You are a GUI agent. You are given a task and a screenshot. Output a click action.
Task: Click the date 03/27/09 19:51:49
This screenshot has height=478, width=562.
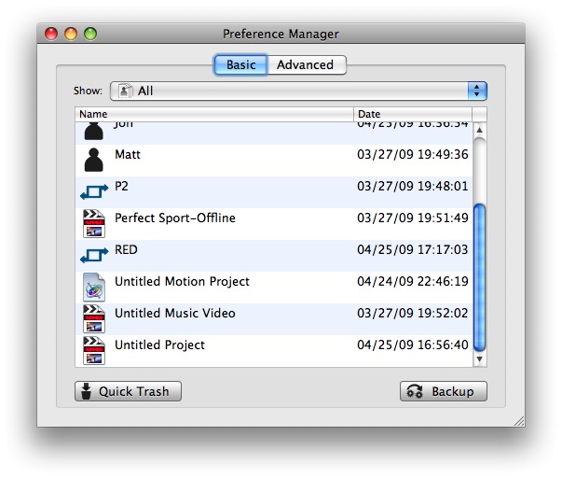click(x=413, y=218)
